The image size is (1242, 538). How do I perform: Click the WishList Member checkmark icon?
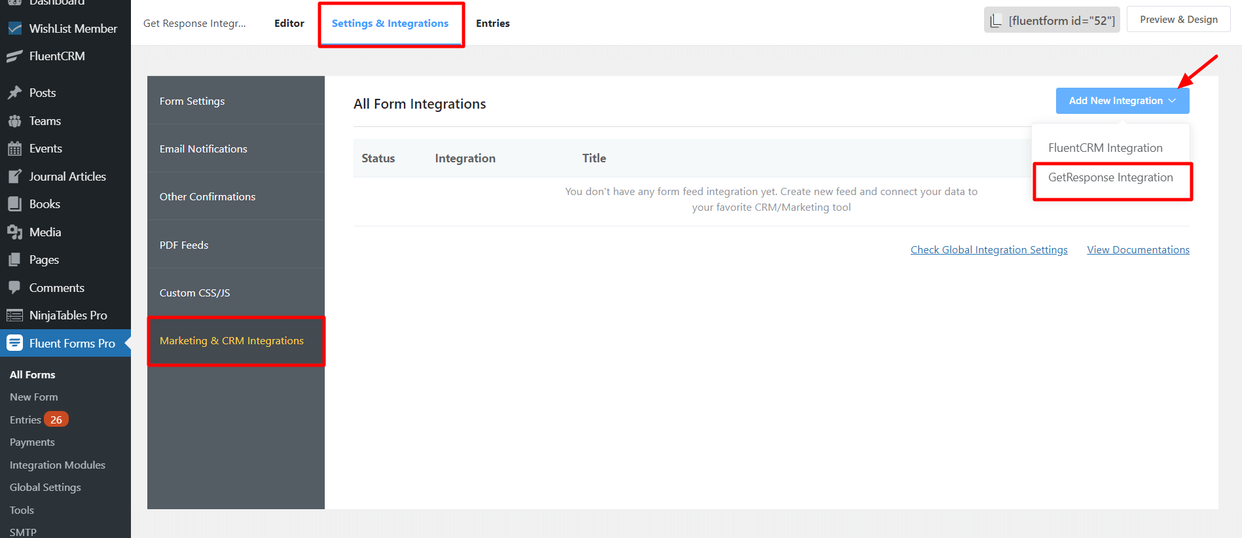point(14,29)
